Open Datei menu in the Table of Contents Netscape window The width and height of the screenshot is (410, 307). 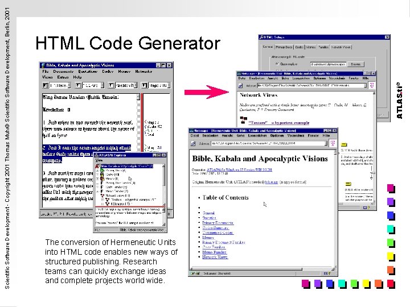[x=195, y=136]
